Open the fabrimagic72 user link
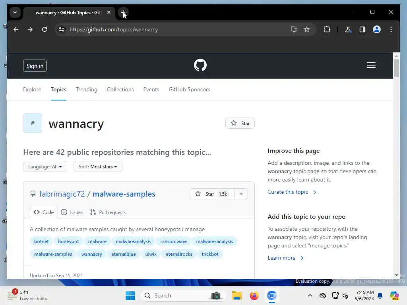 click(x=62, y=194)
